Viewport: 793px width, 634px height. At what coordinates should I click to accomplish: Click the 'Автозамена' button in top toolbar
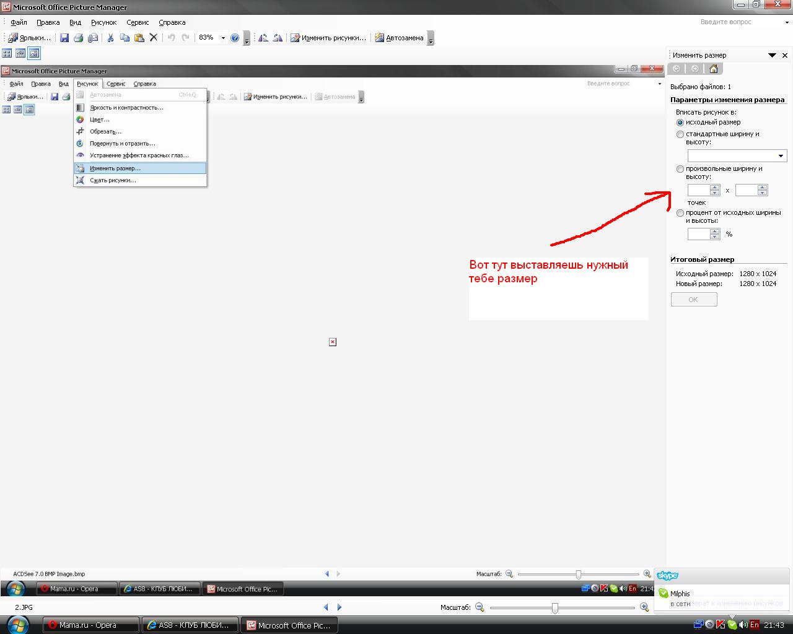[399, 38]
